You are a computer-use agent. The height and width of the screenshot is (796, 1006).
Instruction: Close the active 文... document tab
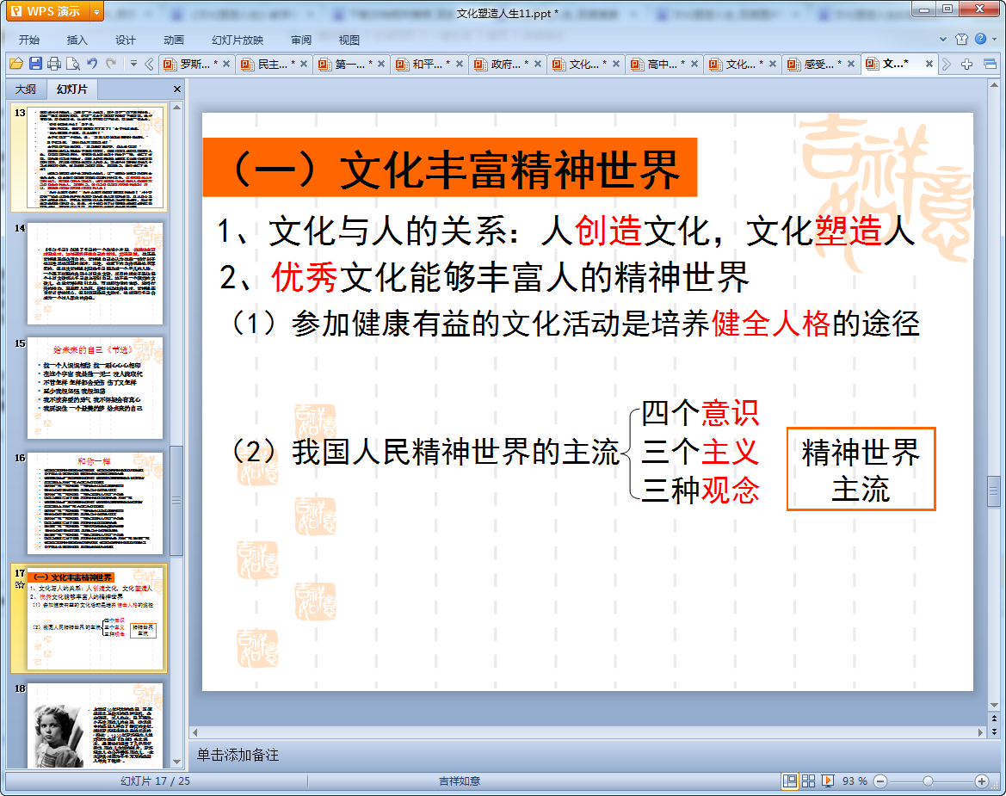point(929,64)
